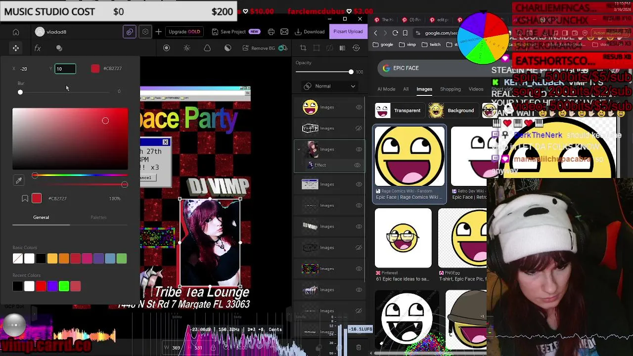Click the EPIC FACE Google search box
The height and width of the screenshot is (356, 633).
coord(433,68)
